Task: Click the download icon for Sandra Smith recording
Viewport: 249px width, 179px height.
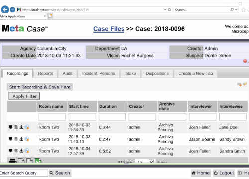Action: (x=21, y=151)
